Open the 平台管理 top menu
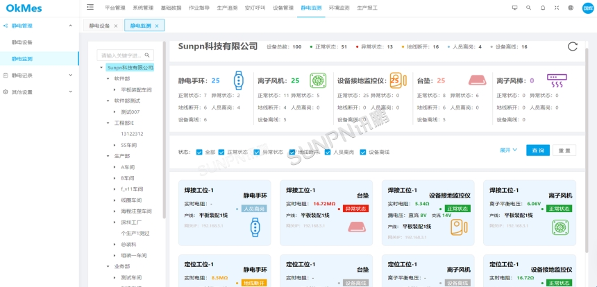The width and height of the screenshot is (597, 287). pyautogui.click(x=115, y=8)
